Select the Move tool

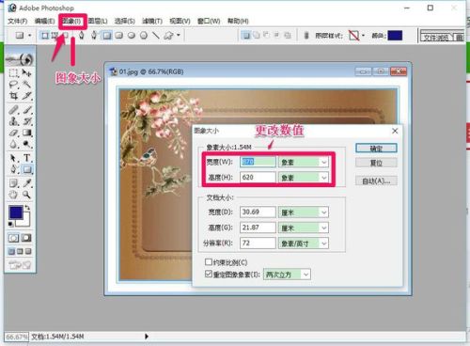pyautogui.click(x=27, y=72)
